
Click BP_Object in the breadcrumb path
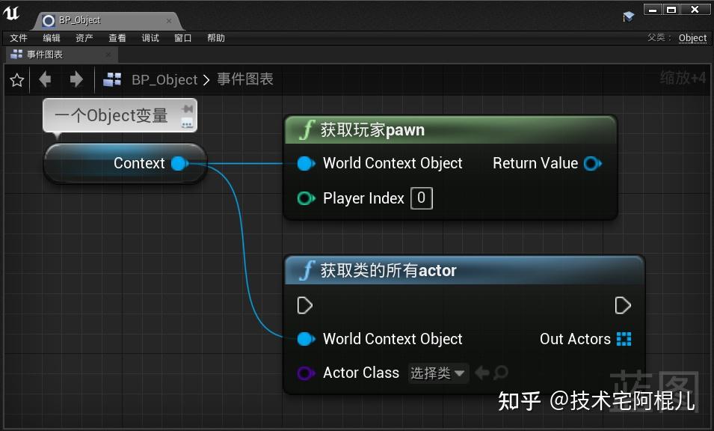(164, 79)
